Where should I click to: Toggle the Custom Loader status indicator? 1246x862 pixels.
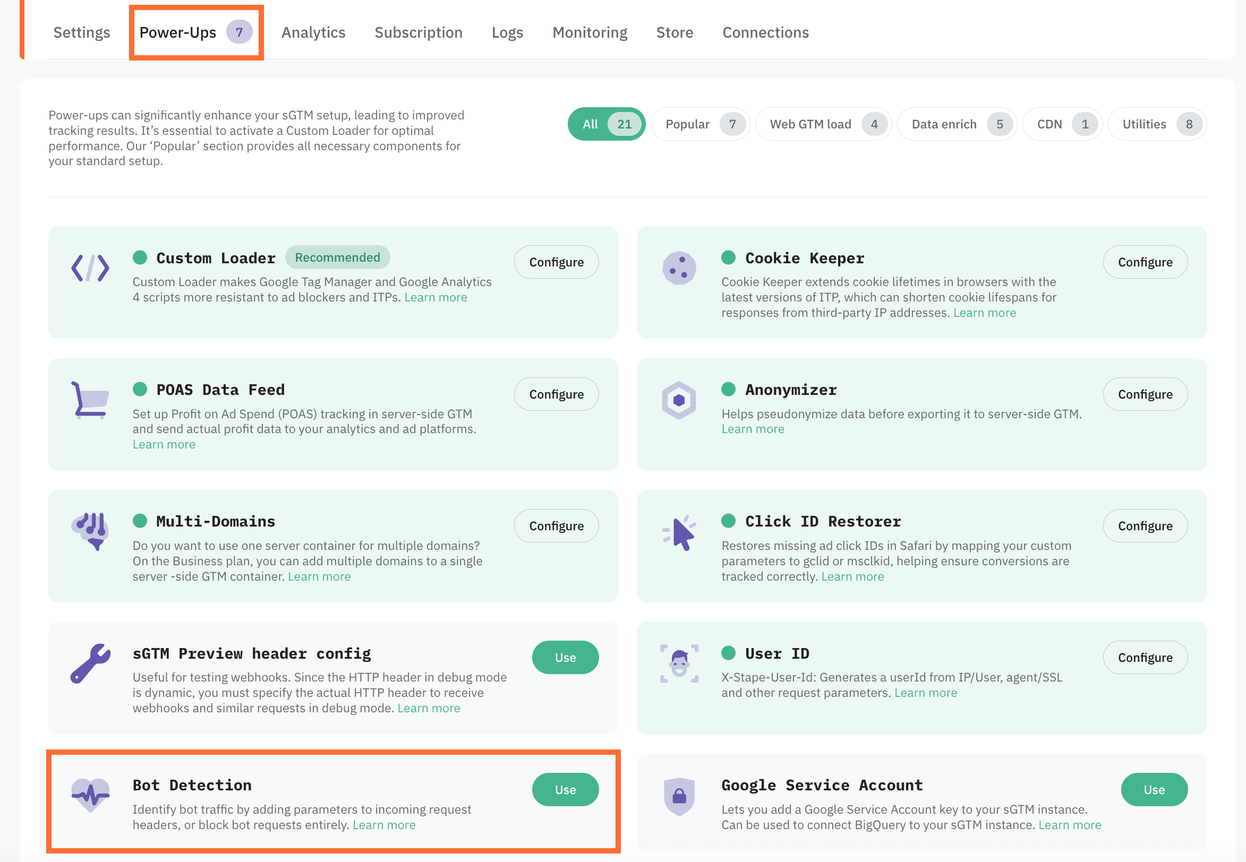point(141,257)
